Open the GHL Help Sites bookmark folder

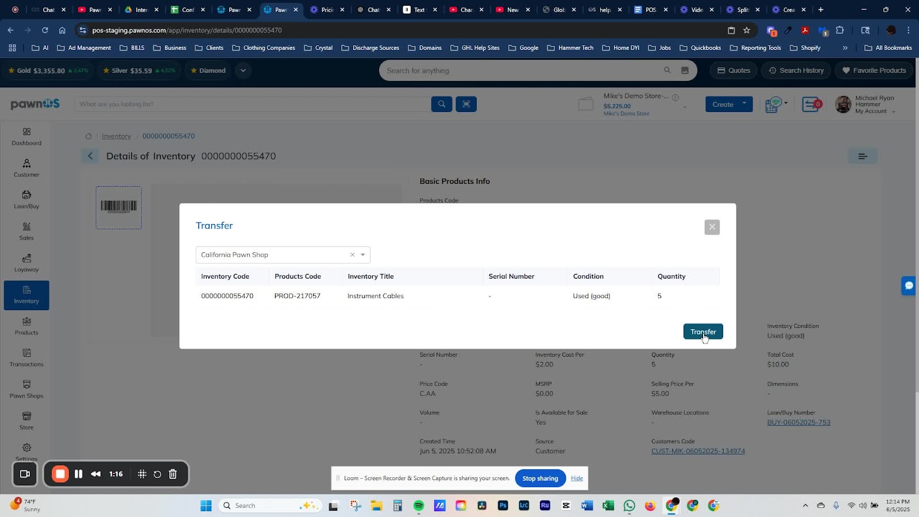[x=474, y=48]
